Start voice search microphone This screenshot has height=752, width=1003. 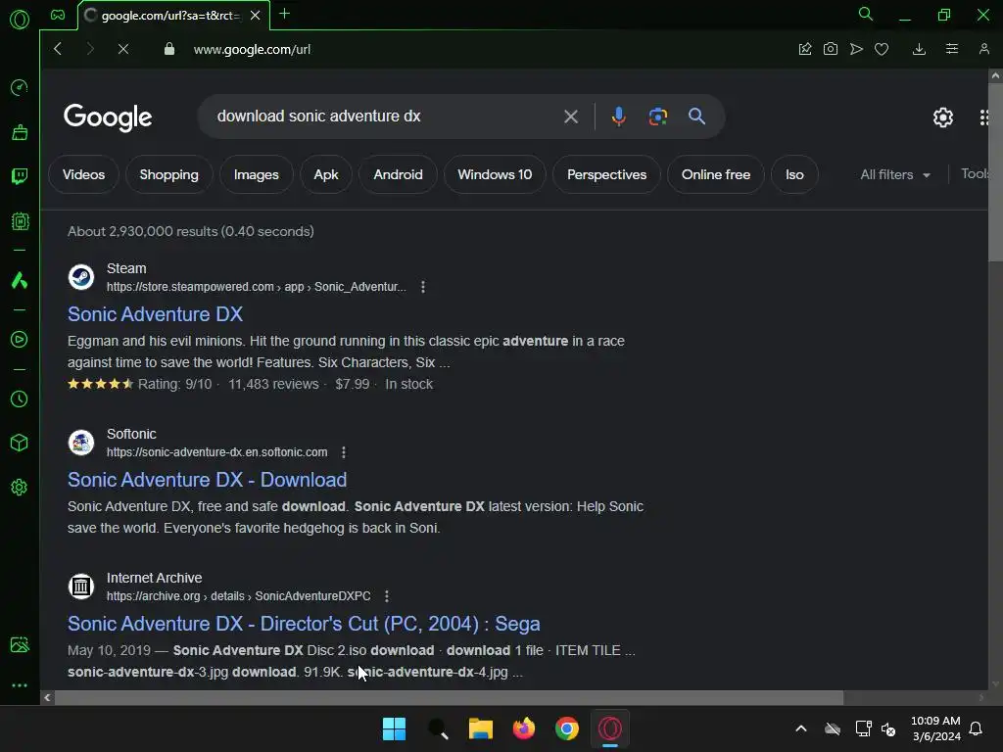pos(619,117)
